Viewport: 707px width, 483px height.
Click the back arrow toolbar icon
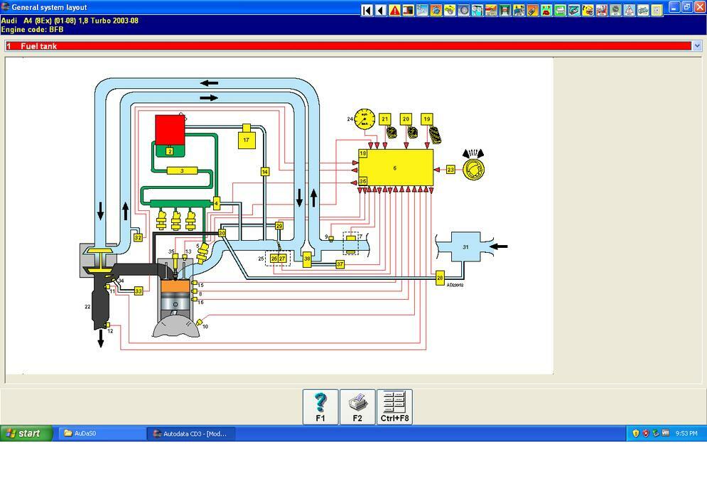(381, 11)
